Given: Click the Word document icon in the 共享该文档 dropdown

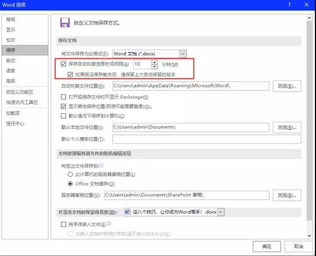Looking at the screenshot, I should coord(127,212).
